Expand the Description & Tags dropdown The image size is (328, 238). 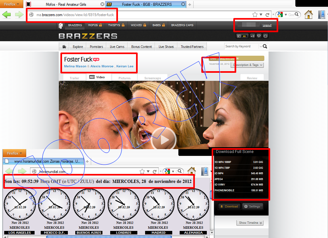(x=247, y=65)
